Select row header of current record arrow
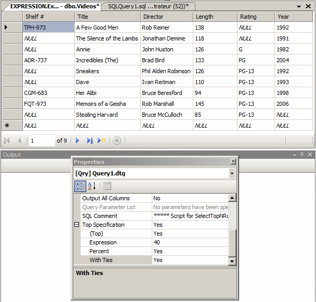 click(x=12, y=27)
